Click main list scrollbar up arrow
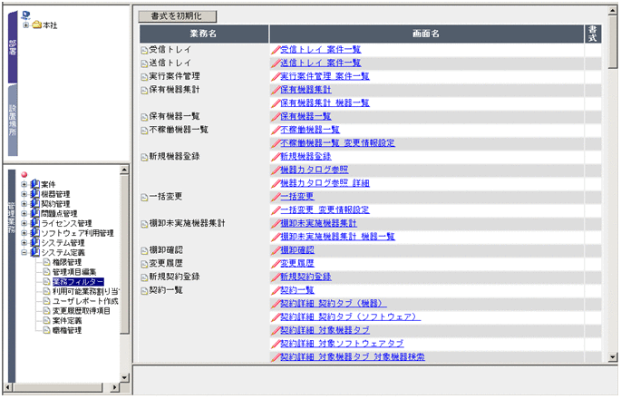 click(613, 11)
